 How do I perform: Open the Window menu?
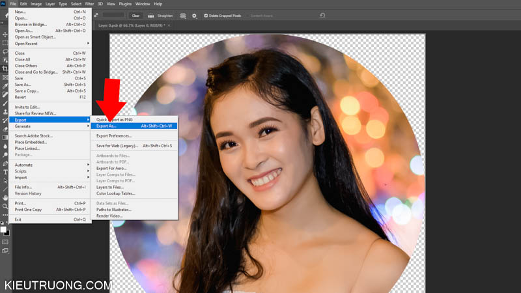[x=143, y=4]
